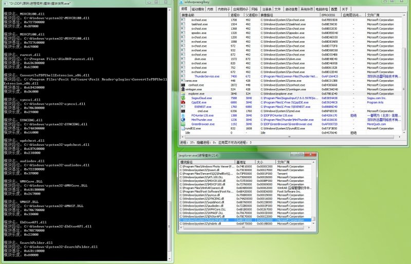
Task: Switch to the 配置 tab
Action: point(334,9)
